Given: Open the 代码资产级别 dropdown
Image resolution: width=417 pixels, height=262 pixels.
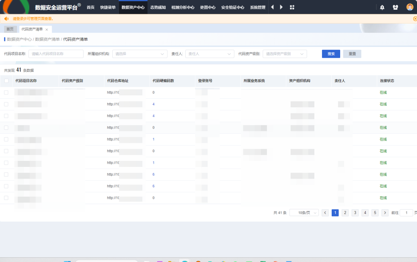Looking at the screenshot, I should coord(285,54).
